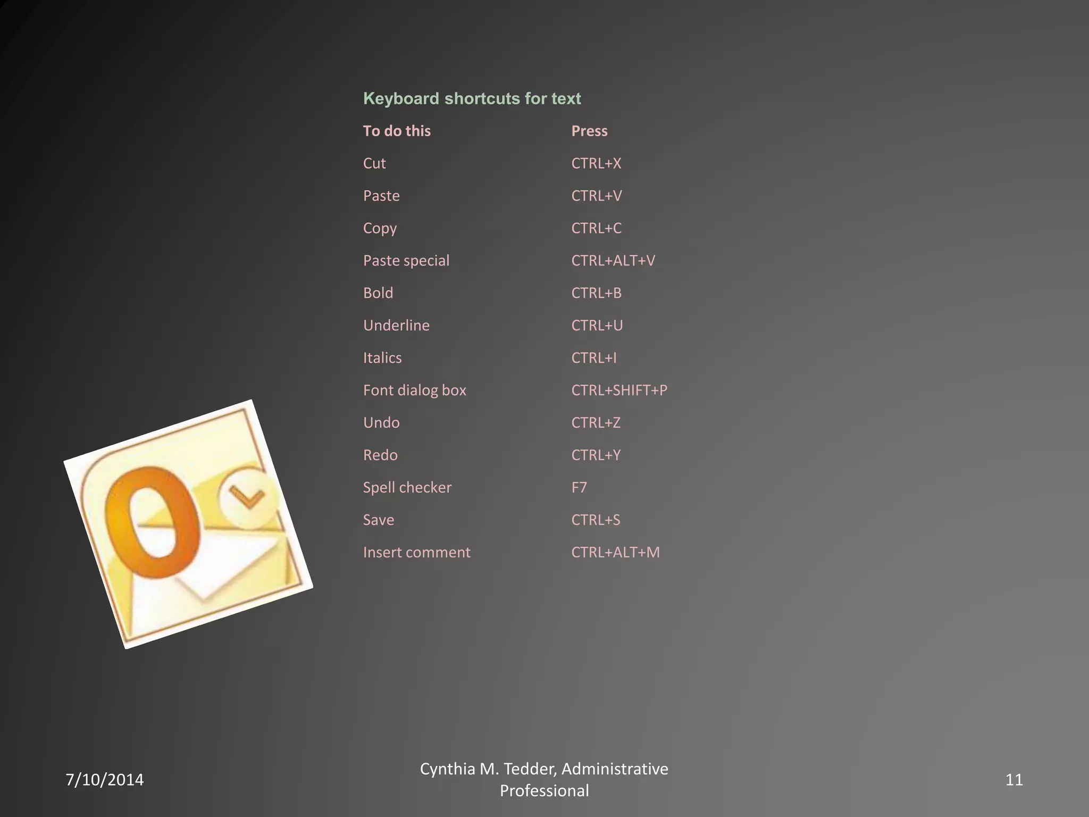Click the 'CTRL+B' shortcut text
The width and height of the screenshot is (1089, 817).
tap(597, 293)
